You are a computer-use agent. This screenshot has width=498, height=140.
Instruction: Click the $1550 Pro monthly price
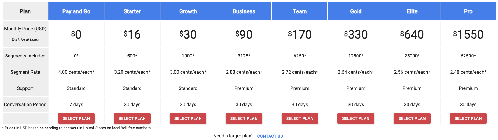click(468, 34)
